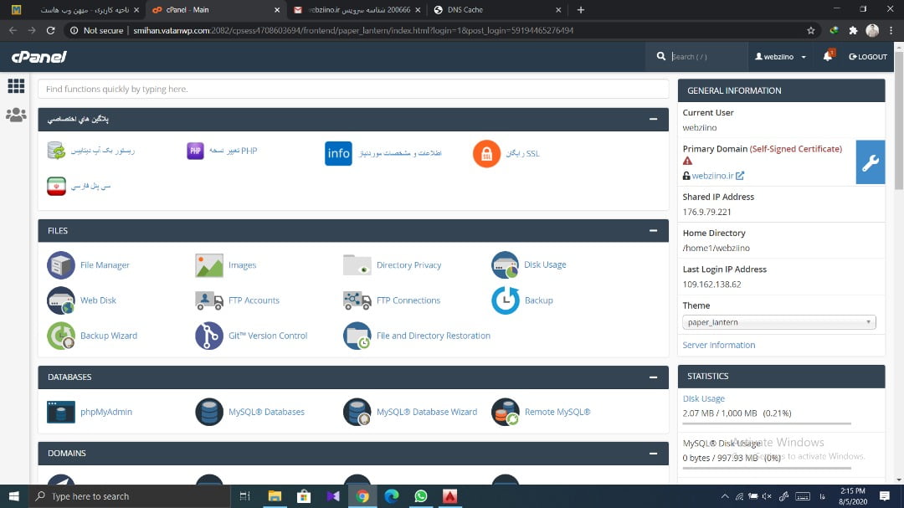The height and width of the screenshot is (508, 904).
Task: Open Remote MySQL icon
Action: (505, 412)
